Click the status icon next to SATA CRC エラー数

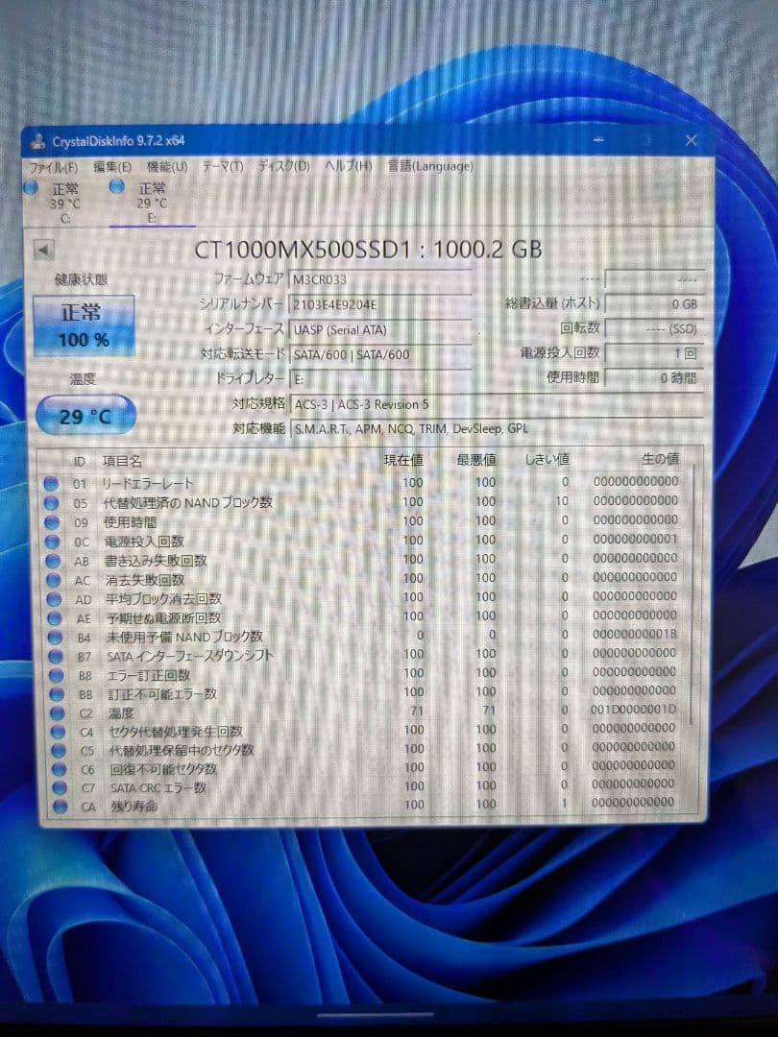click(x=60, y=787)
